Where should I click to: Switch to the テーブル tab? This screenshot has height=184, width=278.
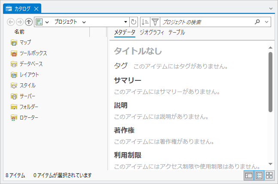(177, 32)
